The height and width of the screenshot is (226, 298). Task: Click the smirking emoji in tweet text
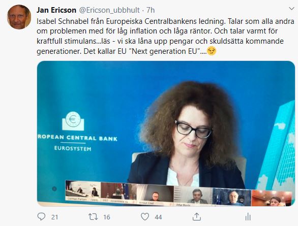pyautogui.click(x=212, y=51)
